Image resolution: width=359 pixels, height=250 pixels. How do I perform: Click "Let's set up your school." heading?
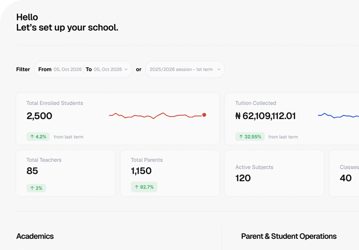[x=67, y=28]
